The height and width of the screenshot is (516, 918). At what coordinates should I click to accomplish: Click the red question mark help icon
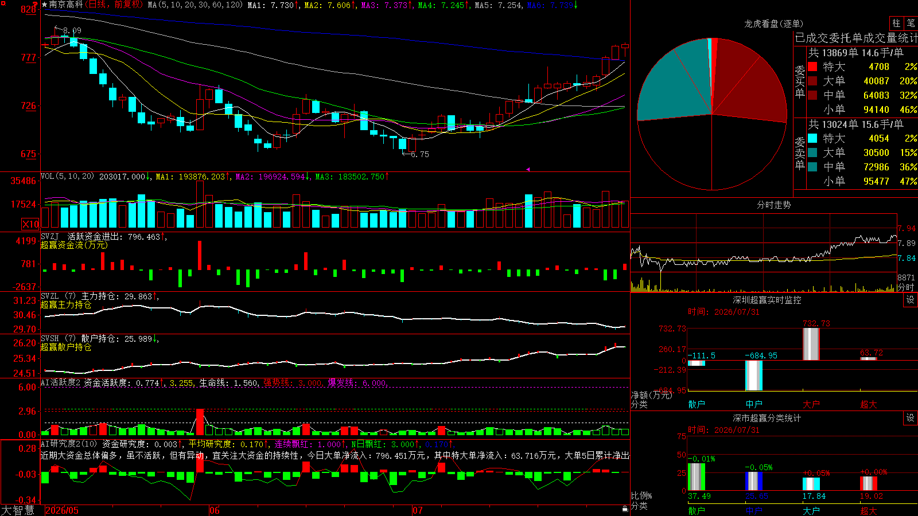[36, 5]
